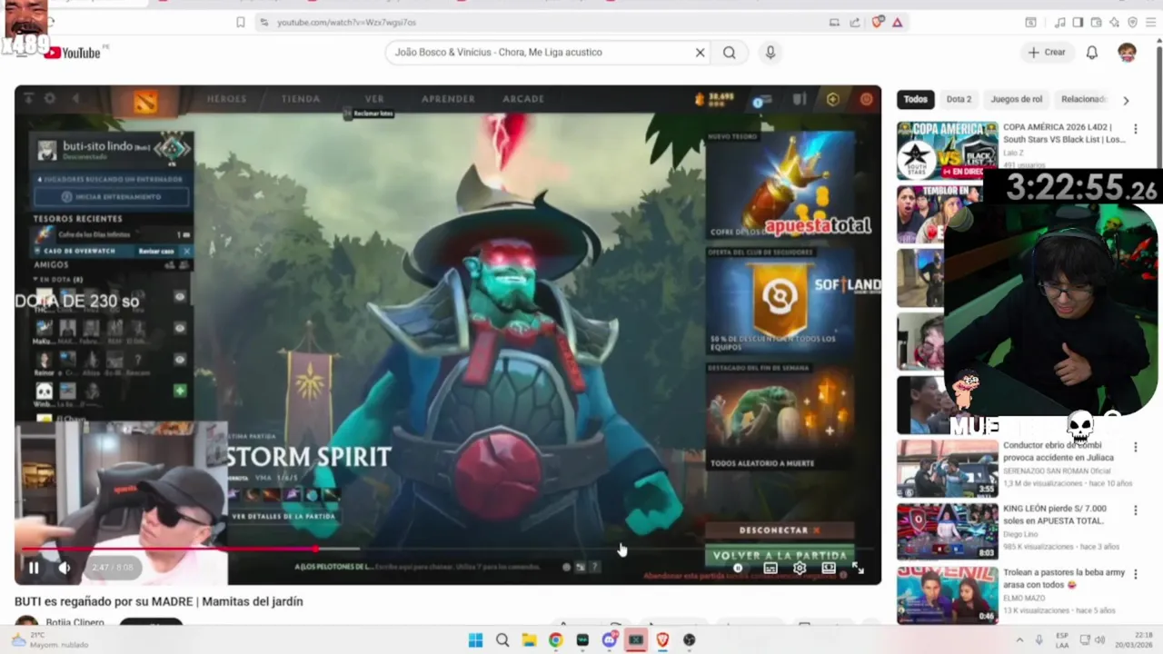This screenshot has width=1163, height=654.
Task: Open Google Chrome from the taskbar
Action: [x=555, y=640]
